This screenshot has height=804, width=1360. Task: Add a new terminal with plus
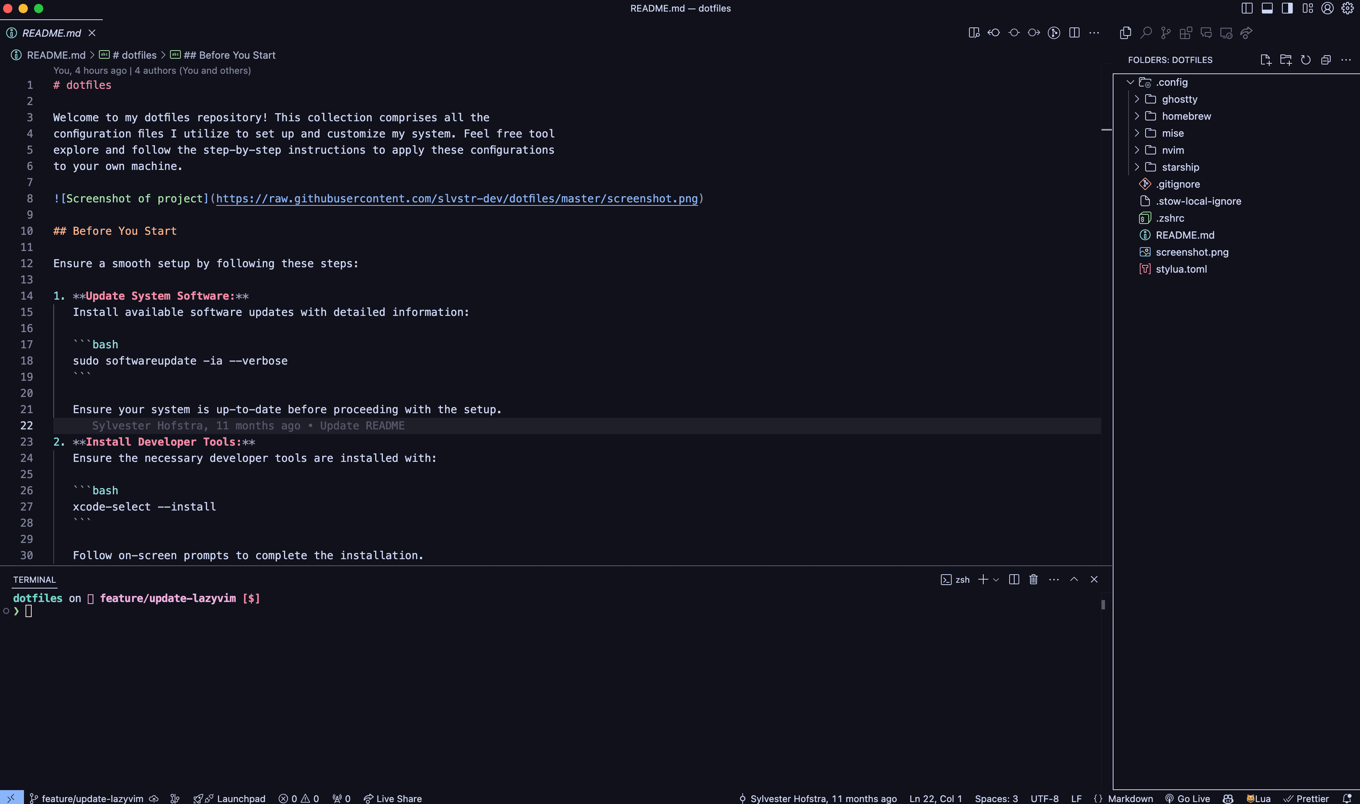point(983,580)
